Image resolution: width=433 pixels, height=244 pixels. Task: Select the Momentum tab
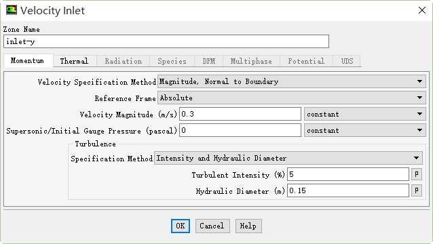pos(27,60)
